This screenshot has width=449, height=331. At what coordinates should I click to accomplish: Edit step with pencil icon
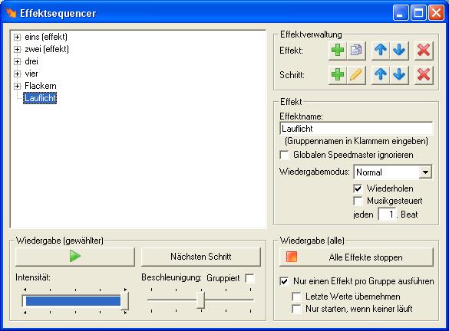coord(356,75)
